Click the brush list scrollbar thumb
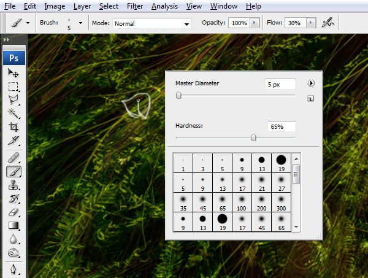Viewport: 368px width, 278px height. pos(296,174)
